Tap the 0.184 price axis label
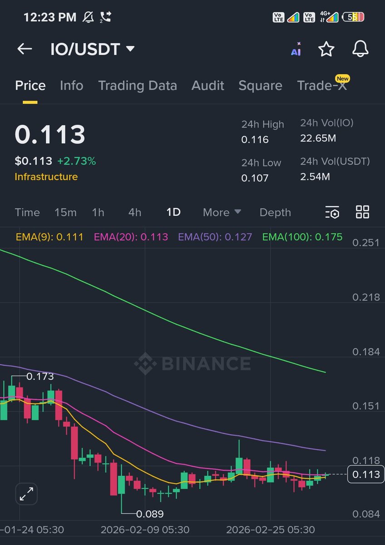The width and height of the screenshot is (385, 545). pos(366,352)
